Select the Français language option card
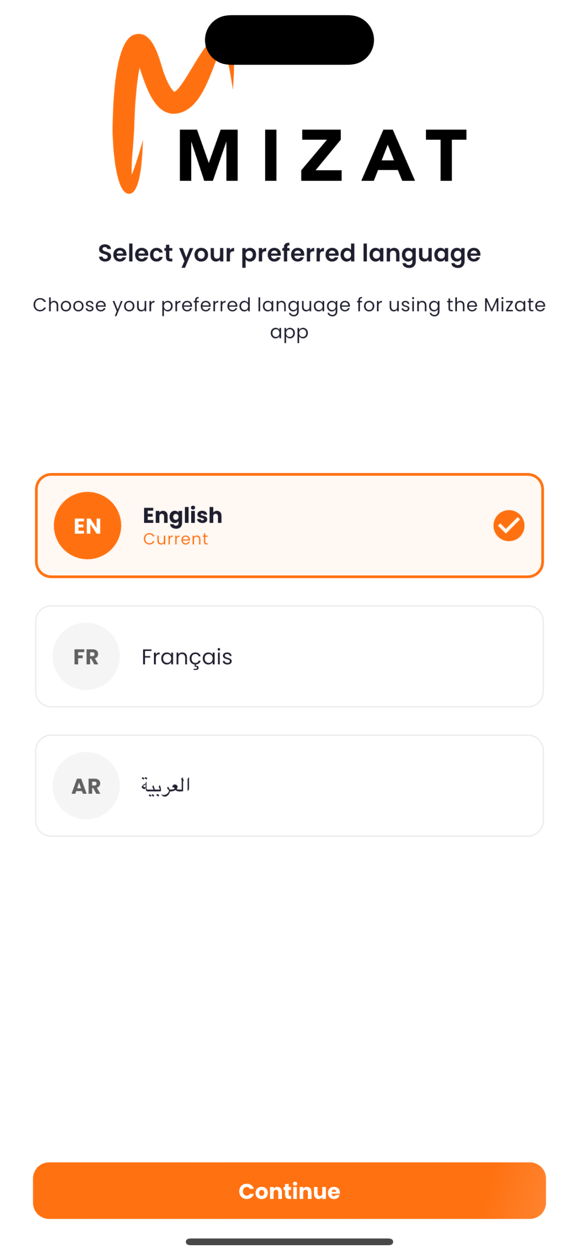579x1256 pixels. coord(289,656)
